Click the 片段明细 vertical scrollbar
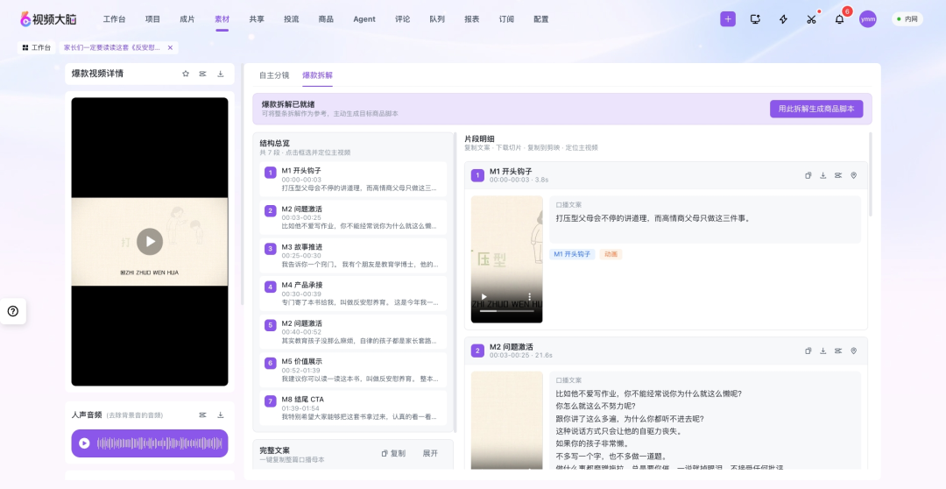This screenshot has width=946, height=489. click(870, 174)
